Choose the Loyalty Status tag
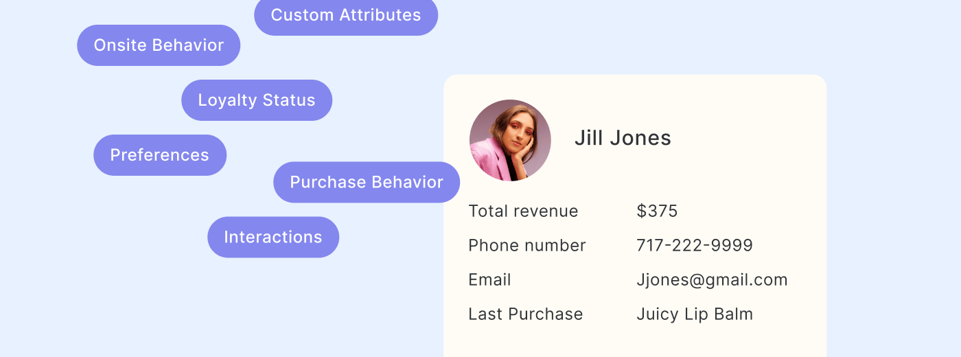 [257, 100]
